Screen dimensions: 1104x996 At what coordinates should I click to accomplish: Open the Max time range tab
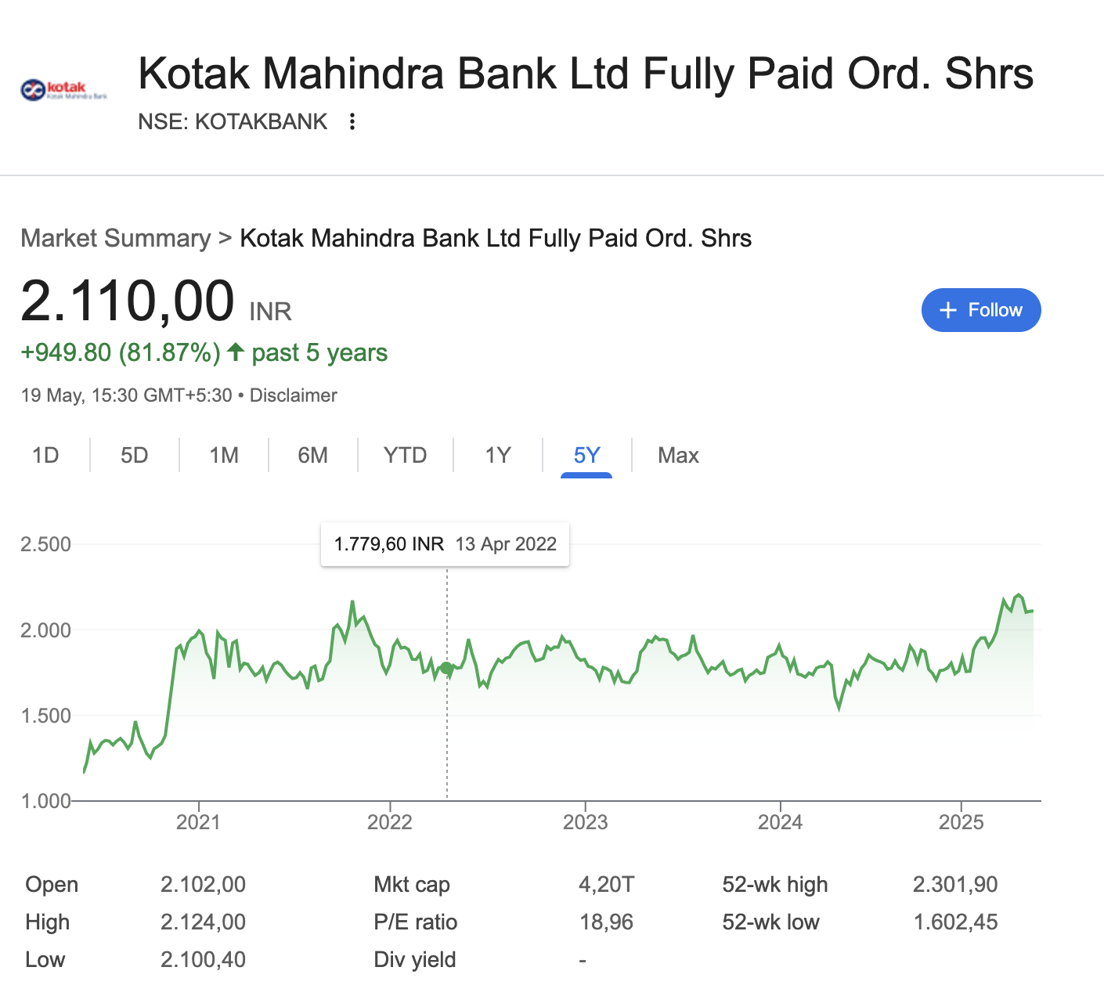pos(678,455)
